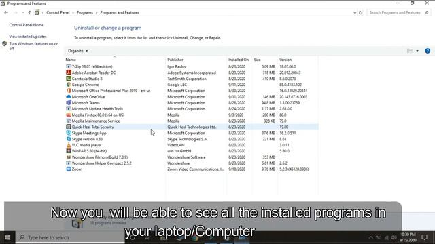Click the refresh button in address bar

(x=360, y=12)
